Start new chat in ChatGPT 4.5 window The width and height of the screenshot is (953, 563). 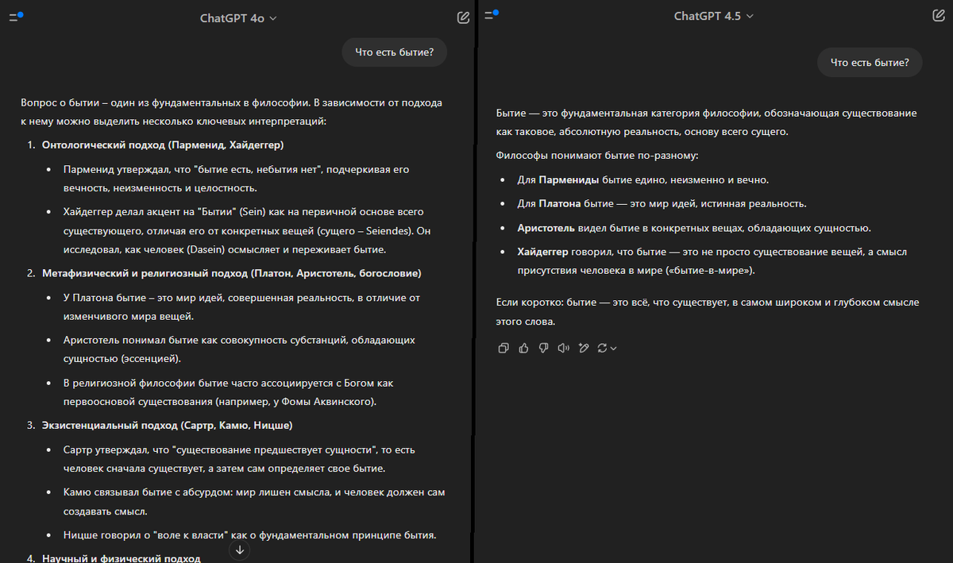point(939,16)
